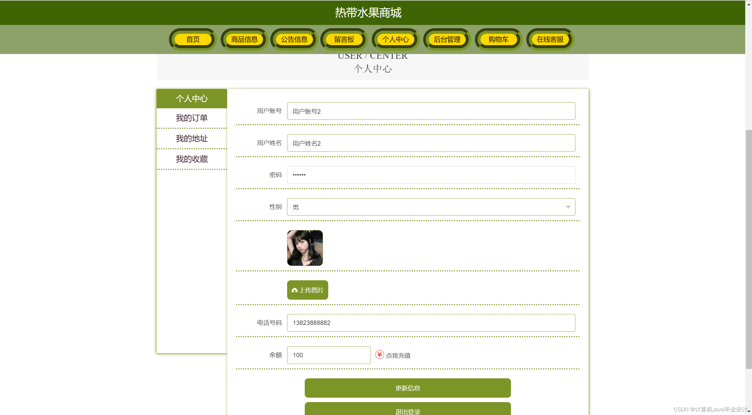Go to 首页 home page
This screenshot has height=415, width=752.
click(193, 39)
